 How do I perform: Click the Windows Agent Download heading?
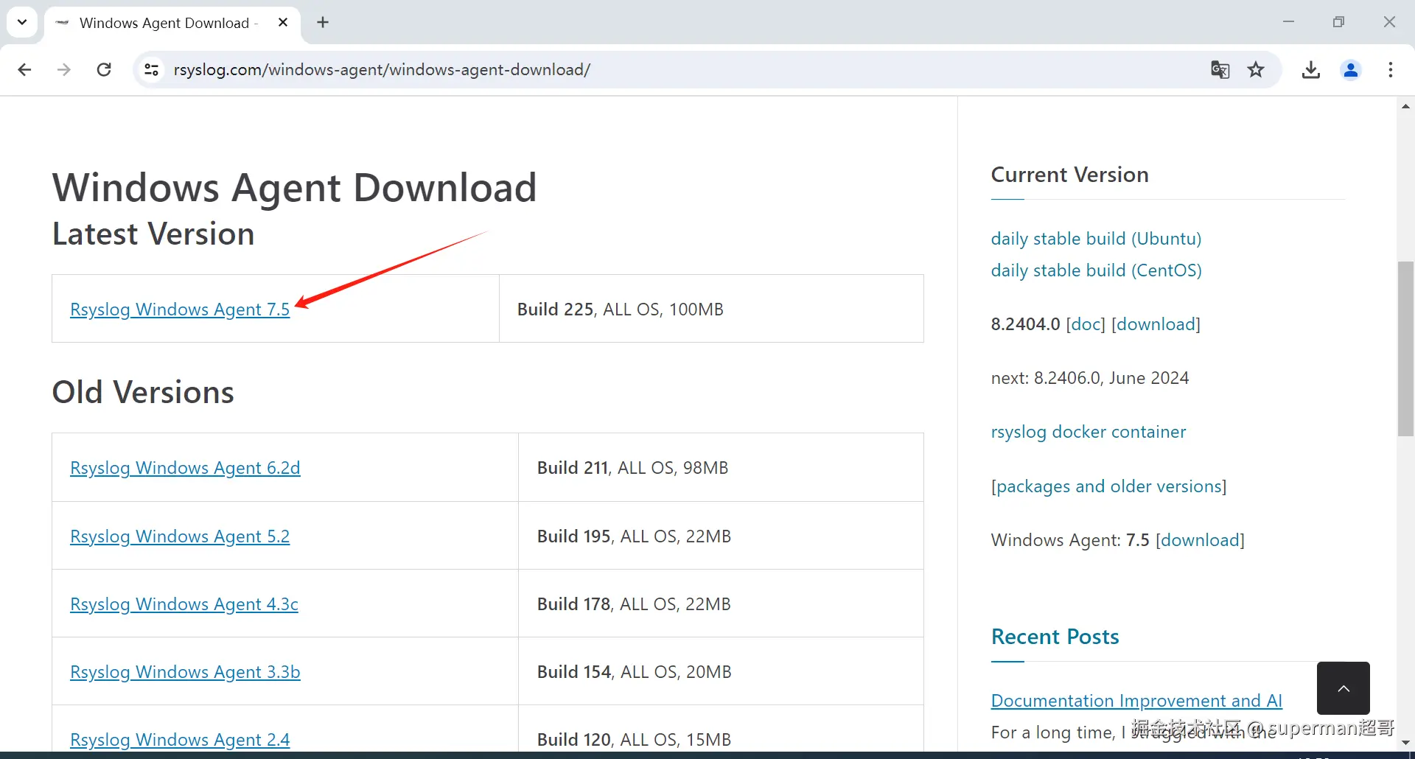coord(295,188)
